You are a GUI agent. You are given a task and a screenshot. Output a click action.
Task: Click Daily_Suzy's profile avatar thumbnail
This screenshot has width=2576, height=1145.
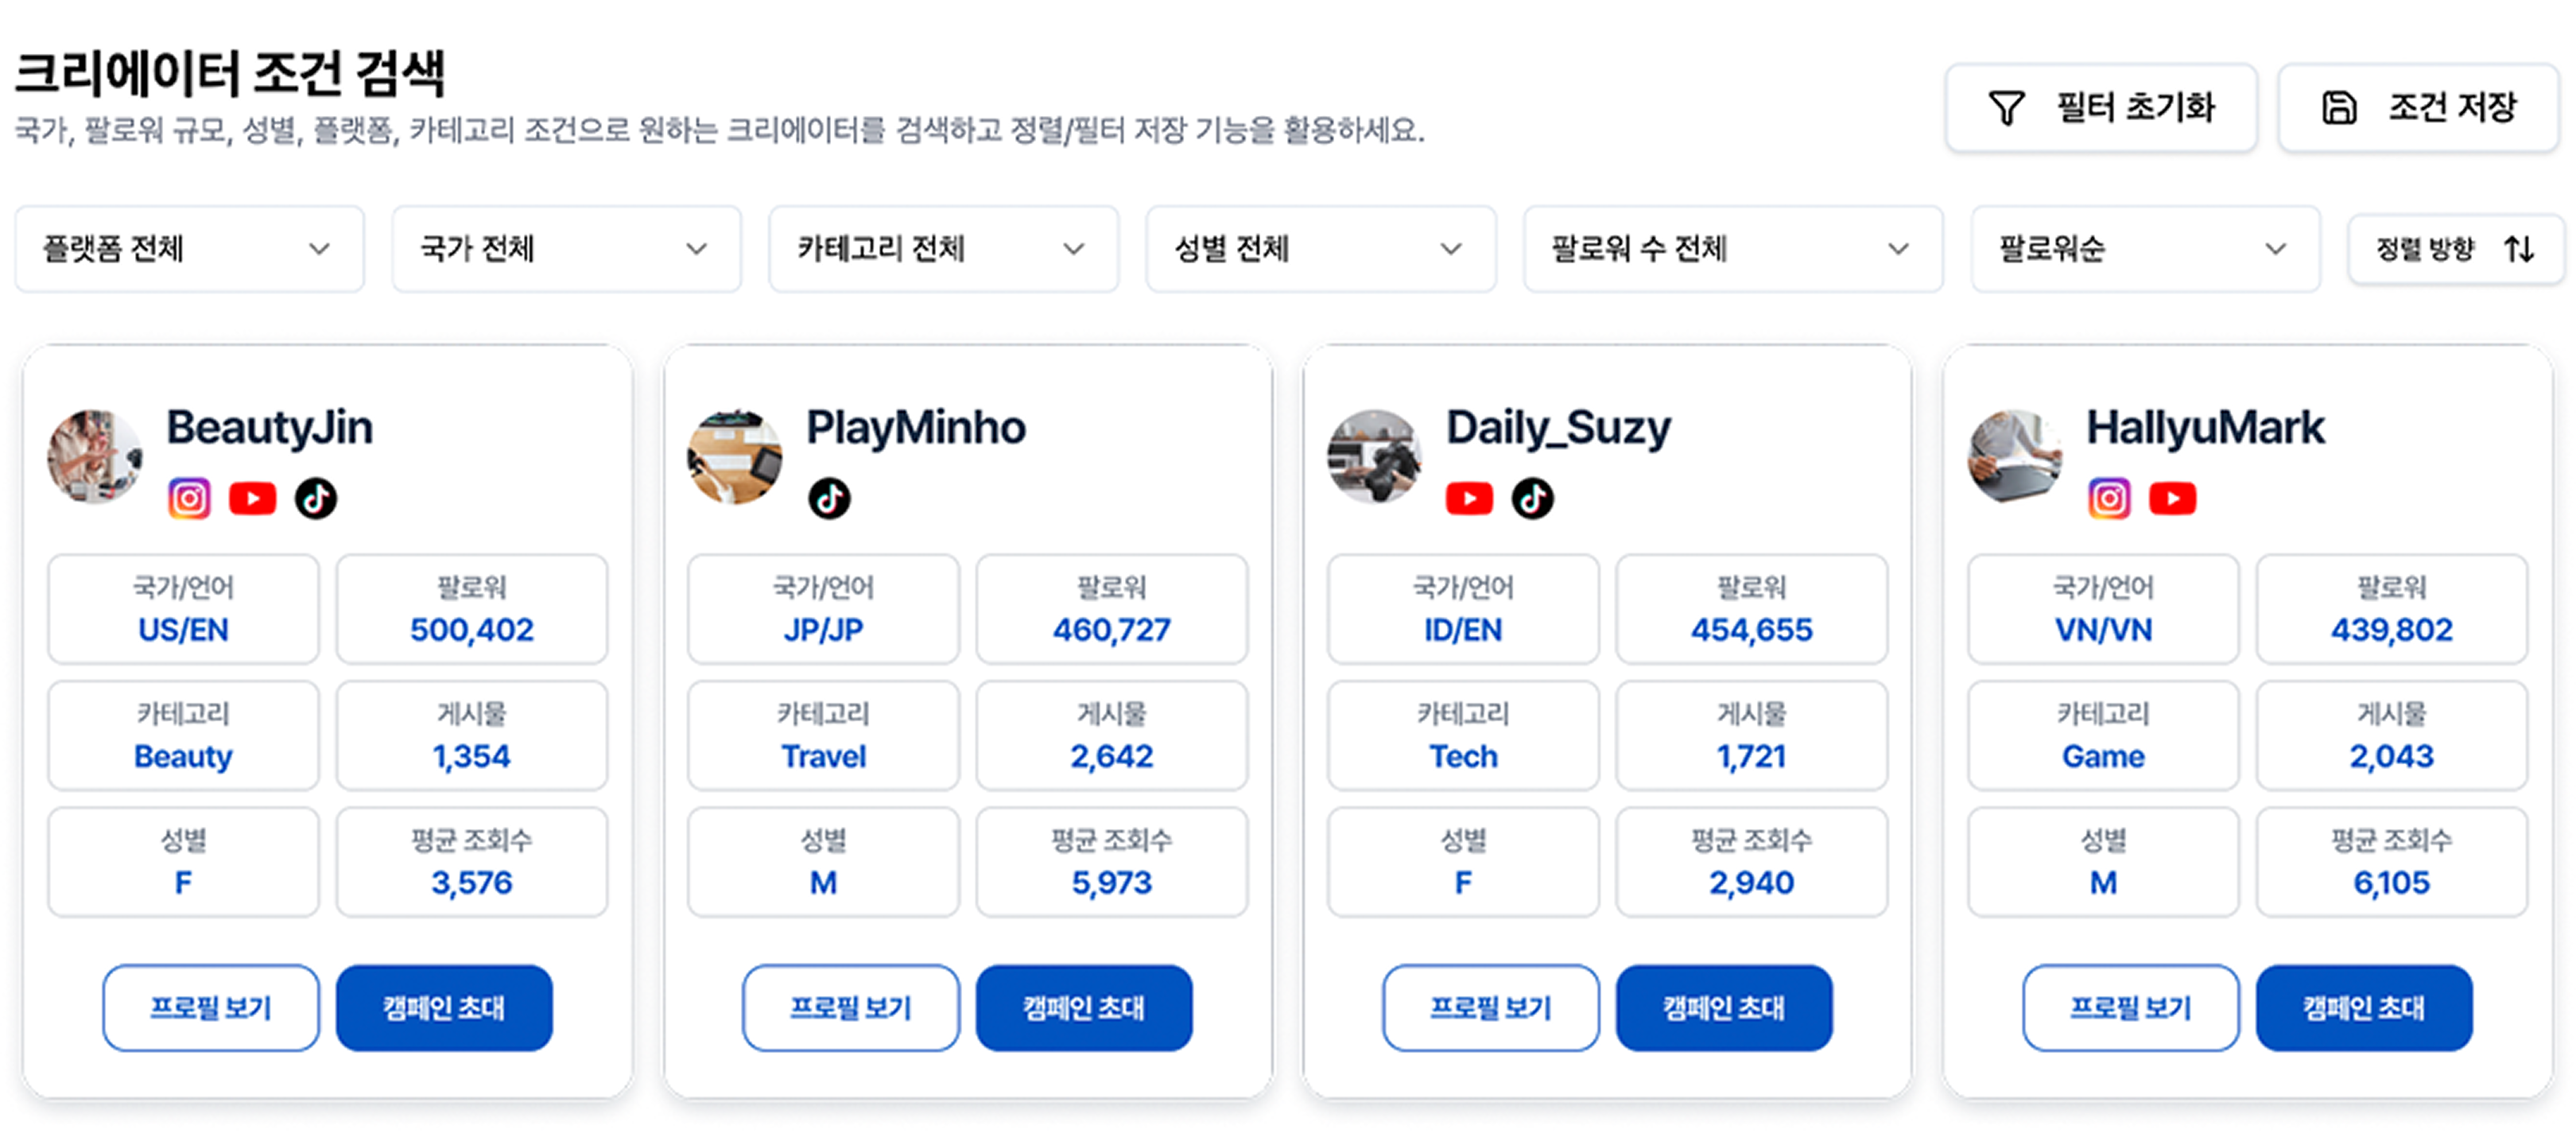point(1374,456)
